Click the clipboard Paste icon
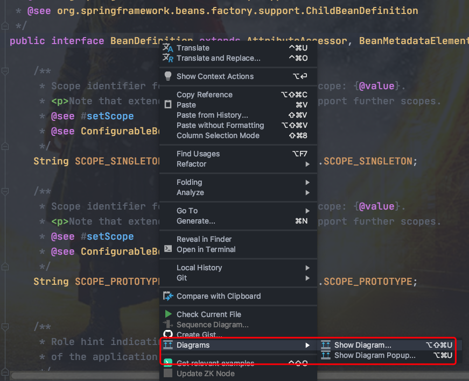Viewport: 469px width, 381px height. click(x=168, y=104)
